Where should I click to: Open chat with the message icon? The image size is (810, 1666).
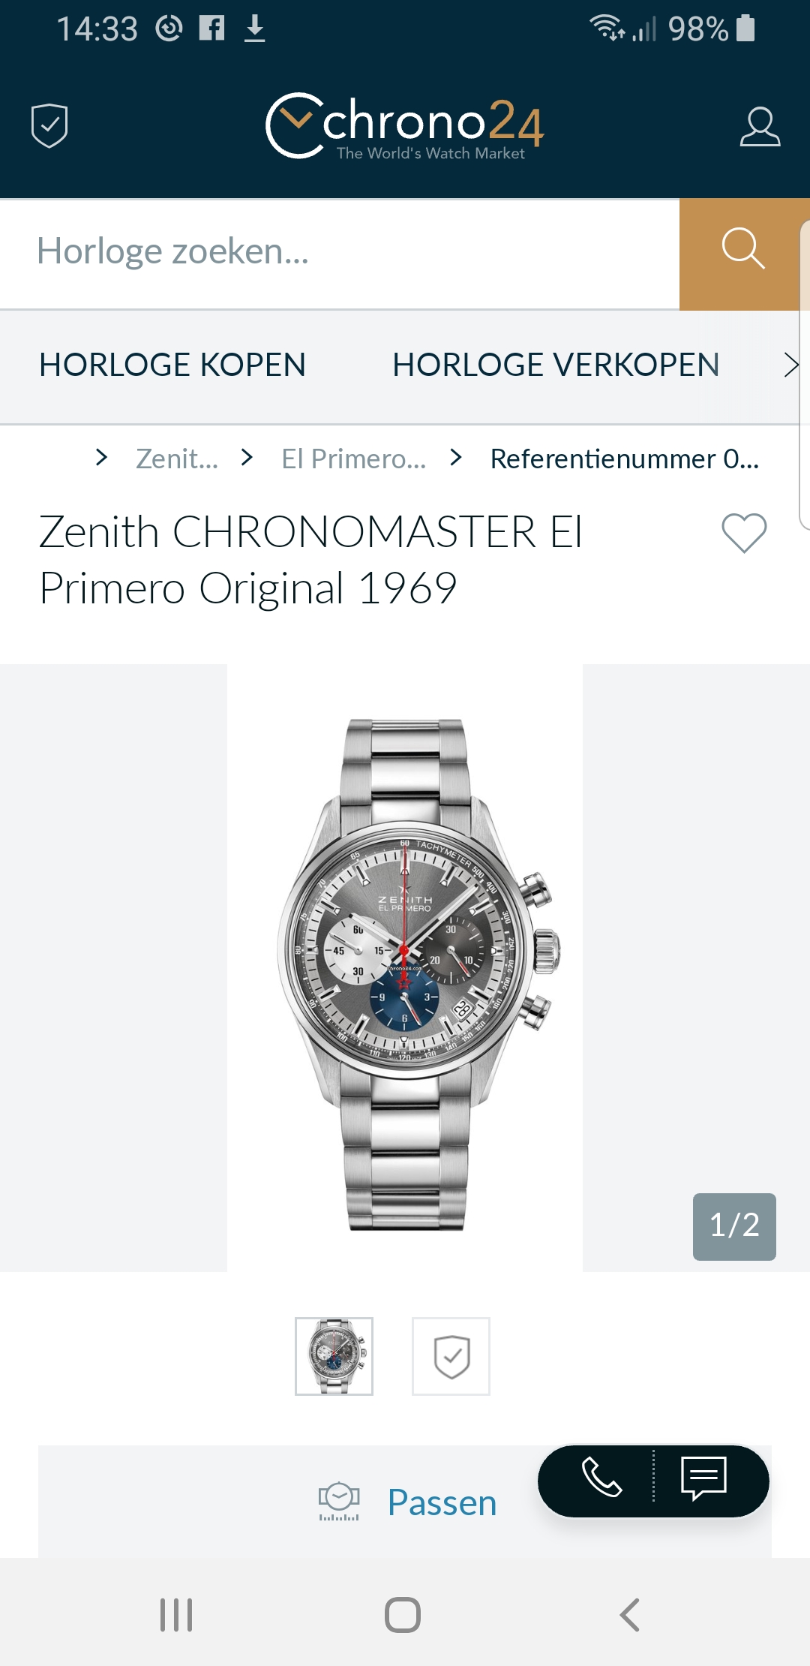click(x=703, y=1478)
